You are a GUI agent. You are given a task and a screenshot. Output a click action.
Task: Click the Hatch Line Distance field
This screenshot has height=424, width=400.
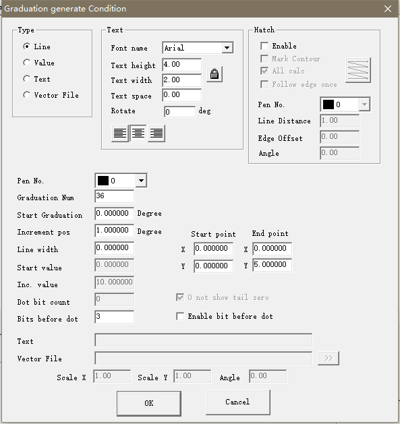340,121
